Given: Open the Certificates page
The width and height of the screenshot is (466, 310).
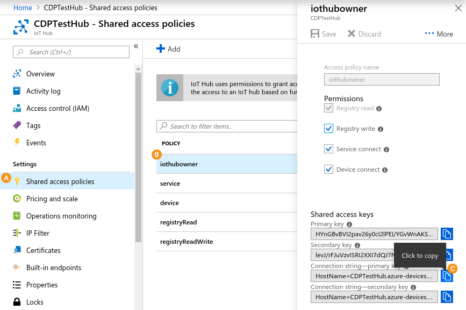Looking at the screenshot, I should [x=43, y=250].
